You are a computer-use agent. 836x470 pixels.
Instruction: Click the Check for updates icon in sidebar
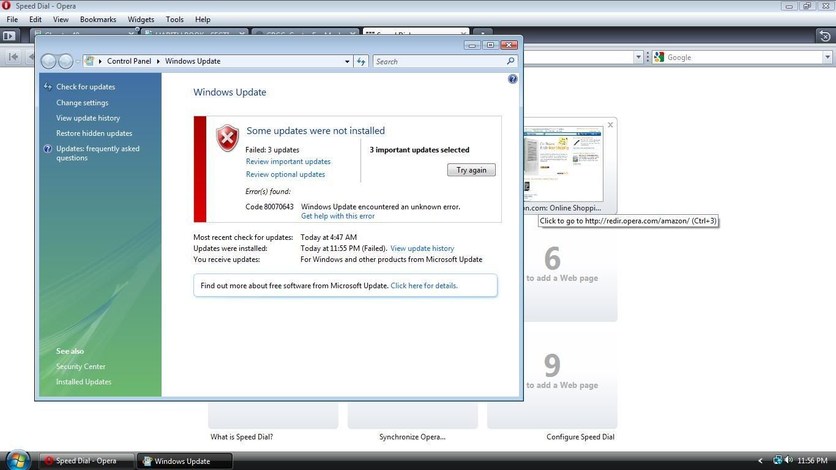pyautogui.click(x=48, y=87)
